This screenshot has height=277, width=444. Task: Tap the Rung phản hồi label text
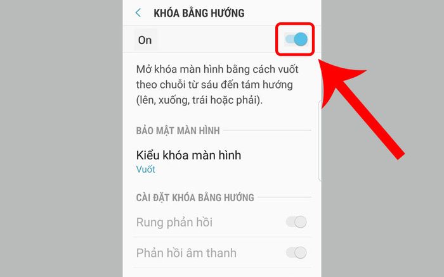tap(174, 222)
